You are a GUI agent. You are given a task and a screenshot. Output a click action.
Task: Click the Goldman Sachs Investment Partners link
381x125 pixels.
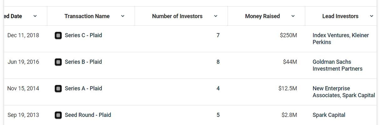338,65
